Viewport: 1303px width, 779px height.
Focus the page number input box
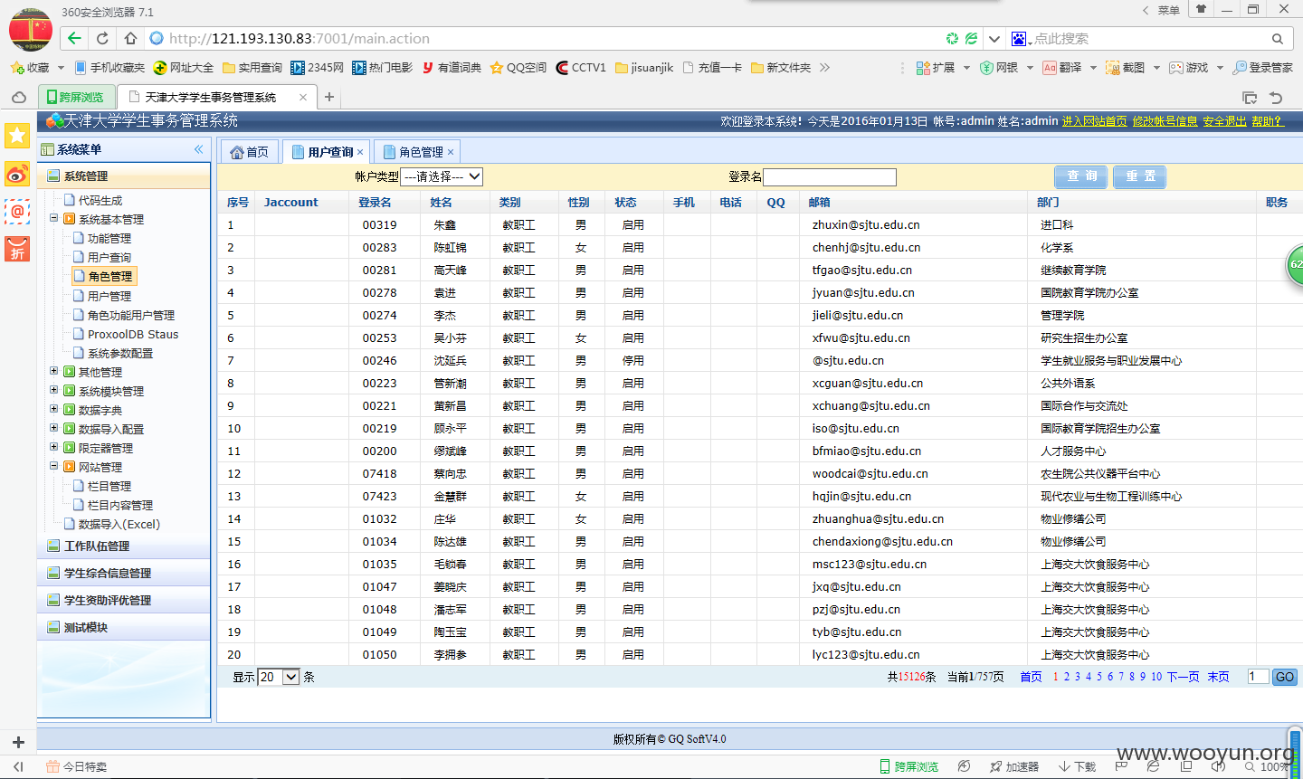click(x=1258, y=677)
